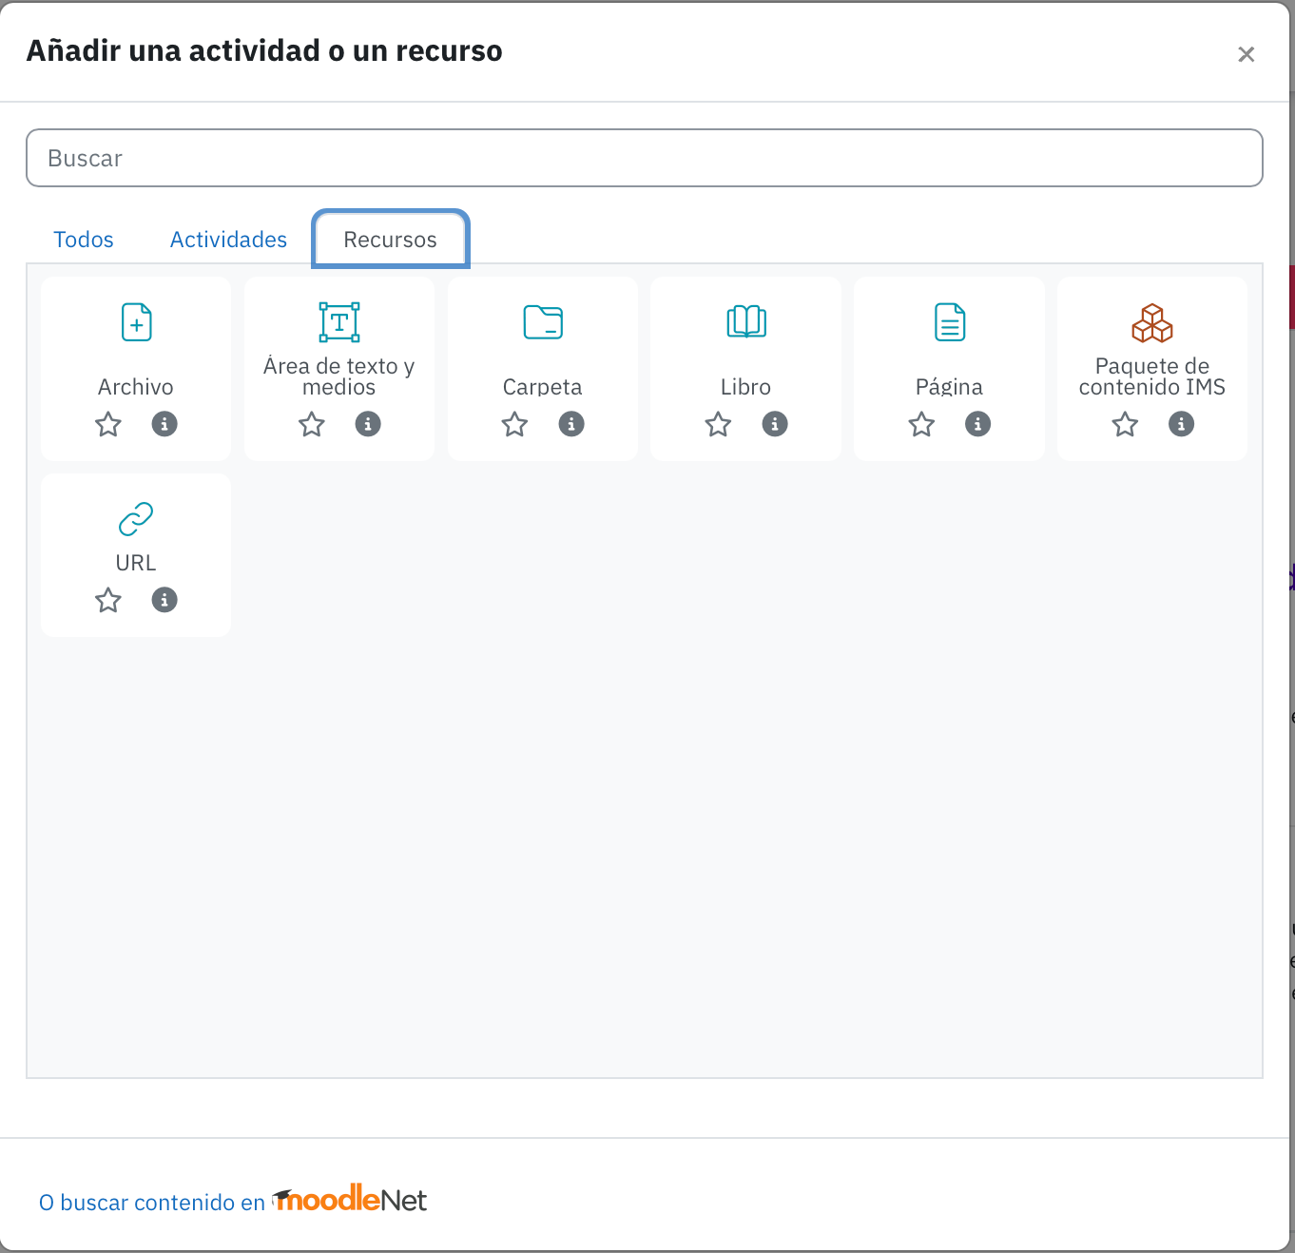Image resolution: width=1295 pixels, height=1253 pixels.
Task: Select the Recursos tab
Action: 391,239
